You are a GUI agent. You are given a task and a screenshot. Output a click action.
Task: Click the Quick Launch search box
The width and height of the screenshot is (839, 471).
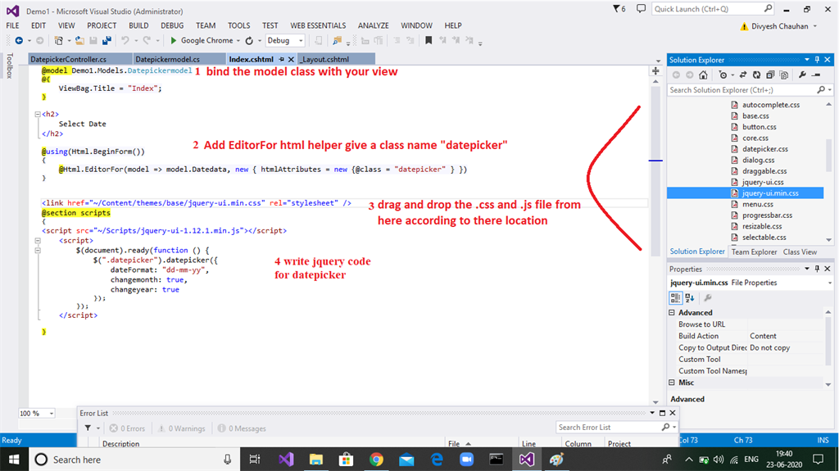pyautogui.click(x=714, y=9)
